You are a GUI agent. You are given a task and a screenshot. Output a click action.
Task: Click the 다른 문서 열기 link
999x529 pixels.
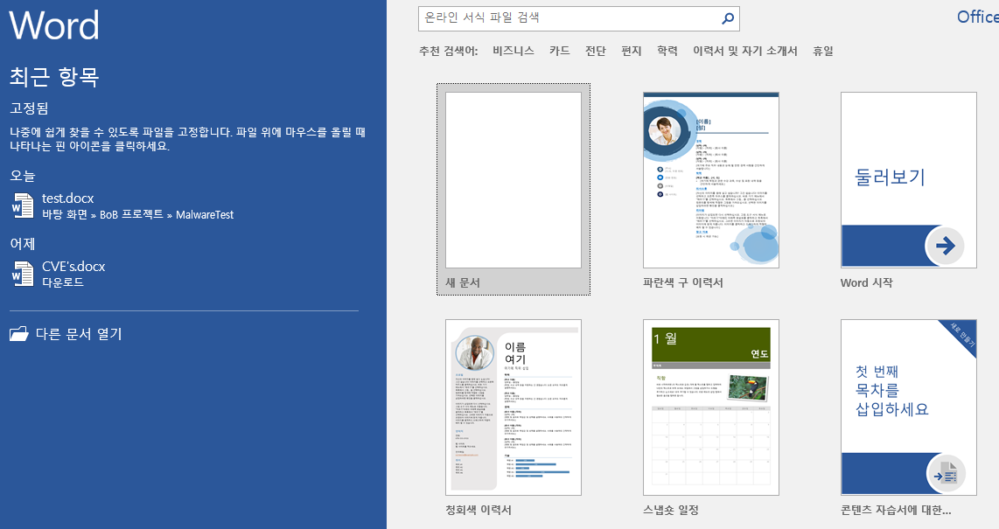pos(79,333)
